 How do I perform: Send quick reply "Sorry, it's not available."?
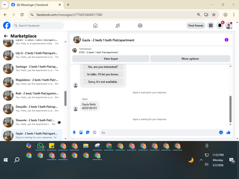point(103,82)
